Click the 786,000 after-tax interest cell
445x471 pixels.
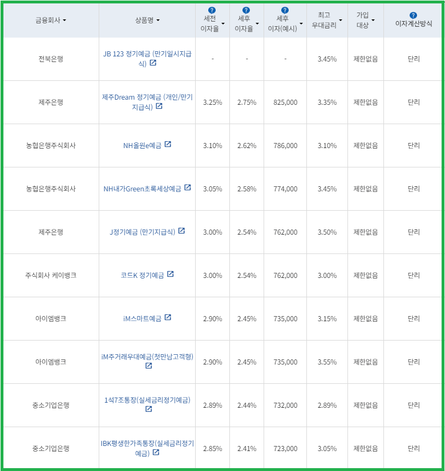coord(285,146)
